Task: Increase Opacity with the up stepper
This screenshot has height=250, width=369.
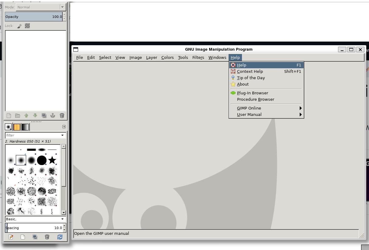Action: [64, 15]
